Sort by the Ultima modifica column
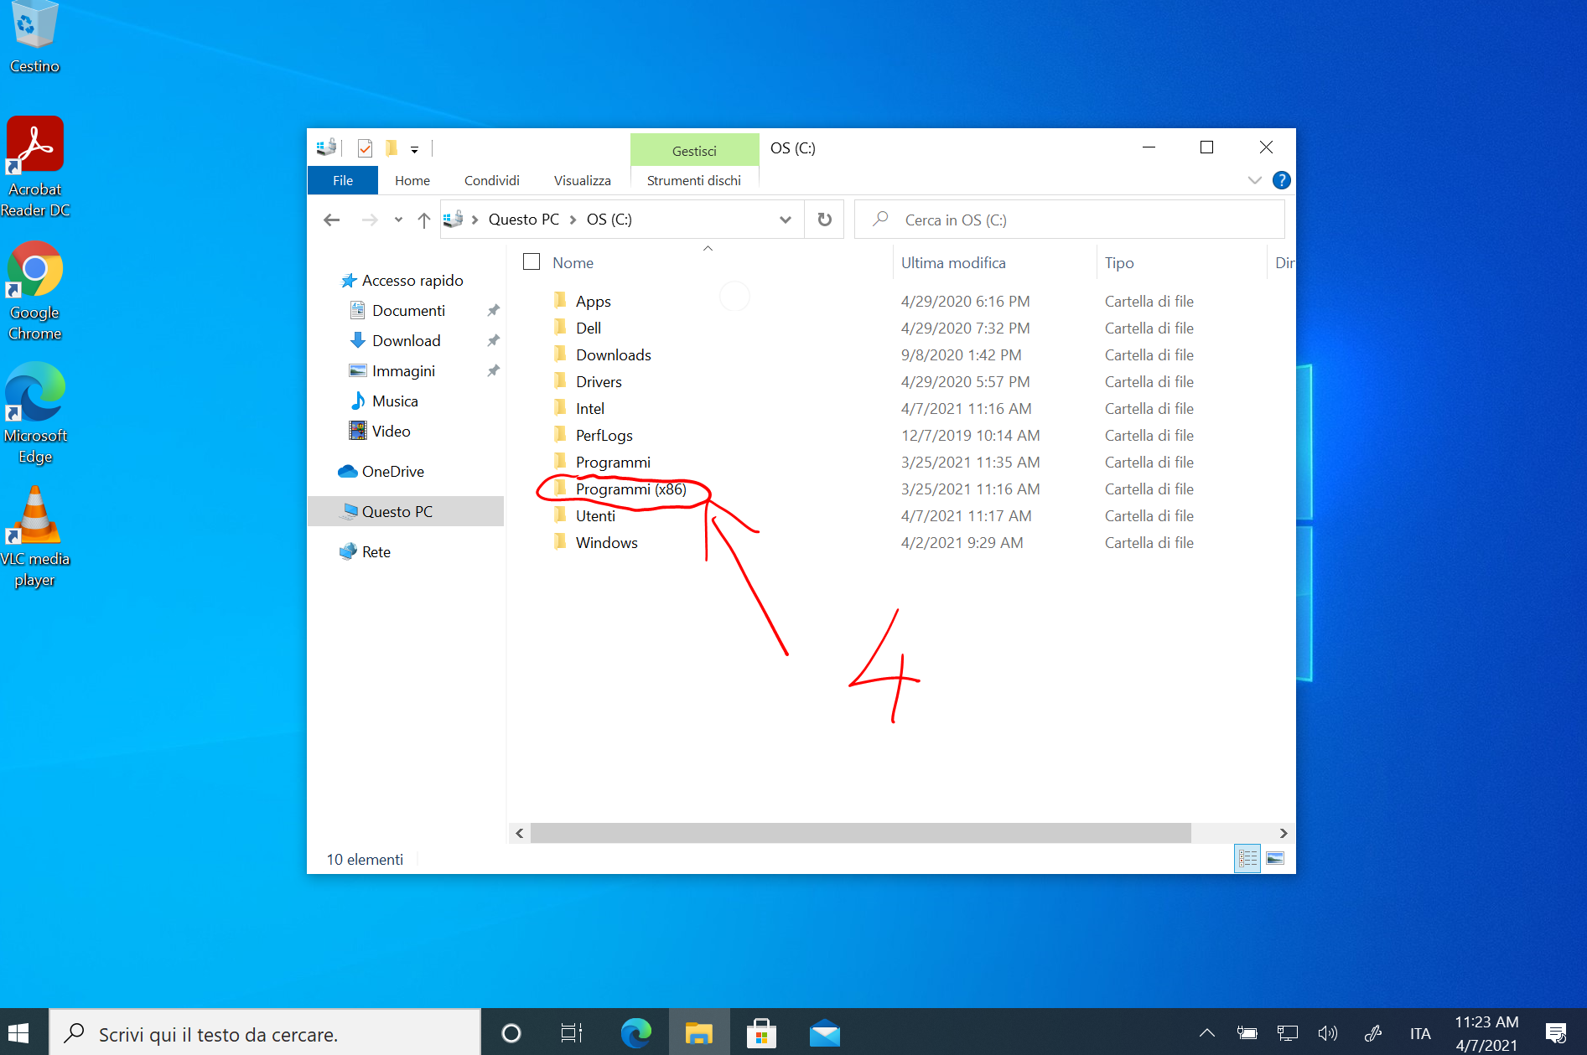Viewport: 1587px width, 1055px height. [x=953, y=262]
